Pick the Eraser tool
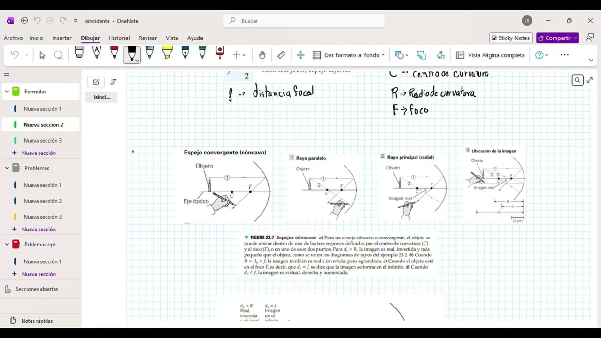This screenshot has height=338, width=601. click(x=79, y=54)
